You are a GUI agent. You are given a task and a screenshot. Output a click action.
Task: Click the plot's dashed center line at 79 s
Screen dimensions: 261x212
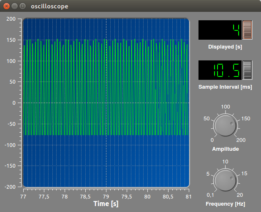click(106, 103)
